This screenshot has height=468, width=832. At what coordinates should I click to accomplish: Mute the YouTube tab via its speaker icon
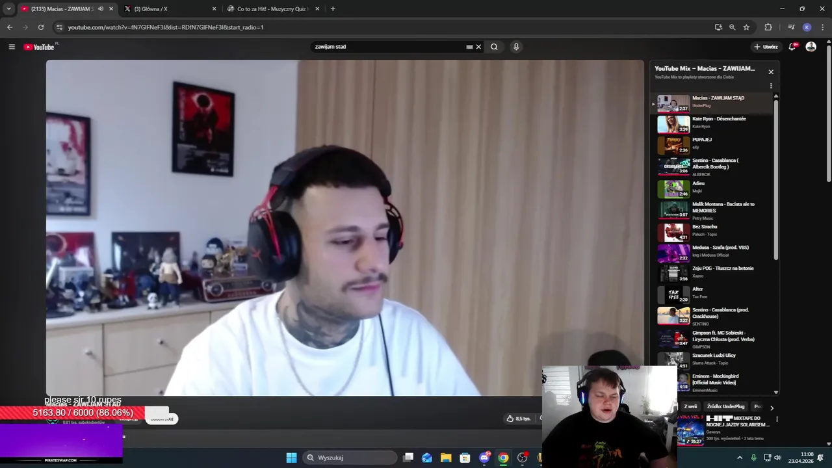[x=100, y=9]
